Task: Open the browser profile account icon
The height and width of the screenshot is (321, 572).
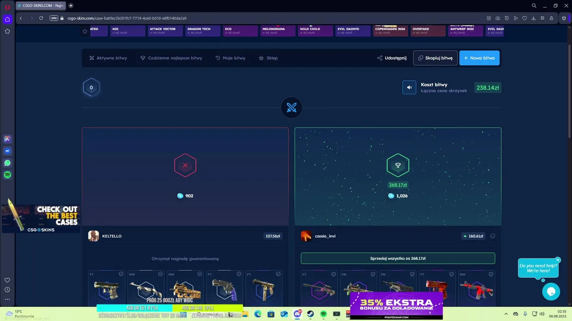Action: 551,18
